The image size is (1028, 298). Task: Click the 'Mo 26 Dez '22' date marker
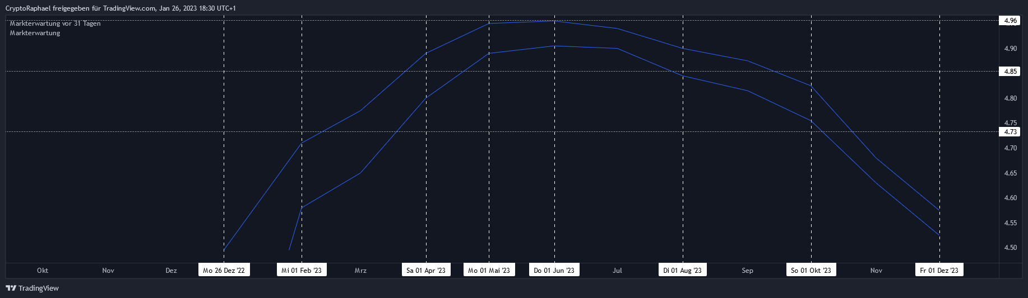click(224, 270)
